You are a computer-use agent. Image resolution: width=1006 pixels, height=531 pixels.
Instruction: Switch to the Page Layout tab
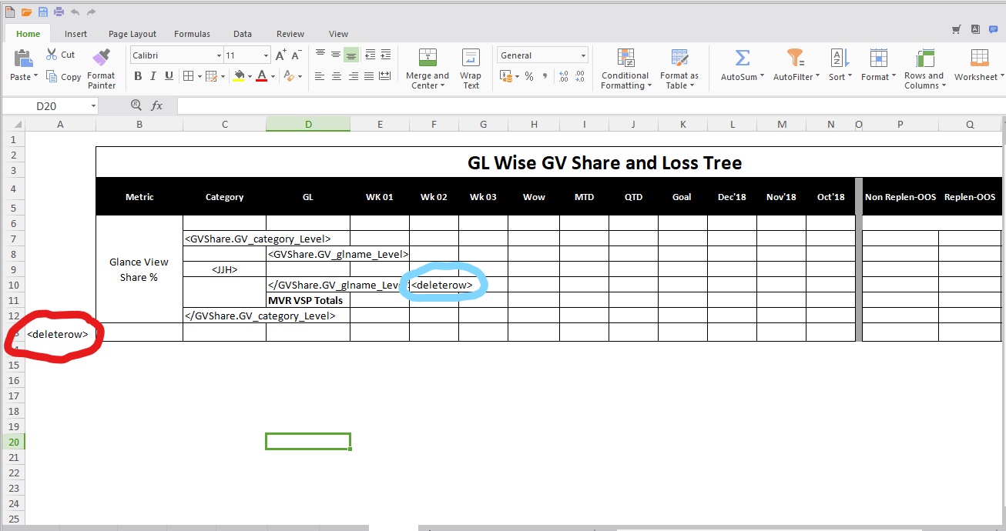tap(132, 34)
